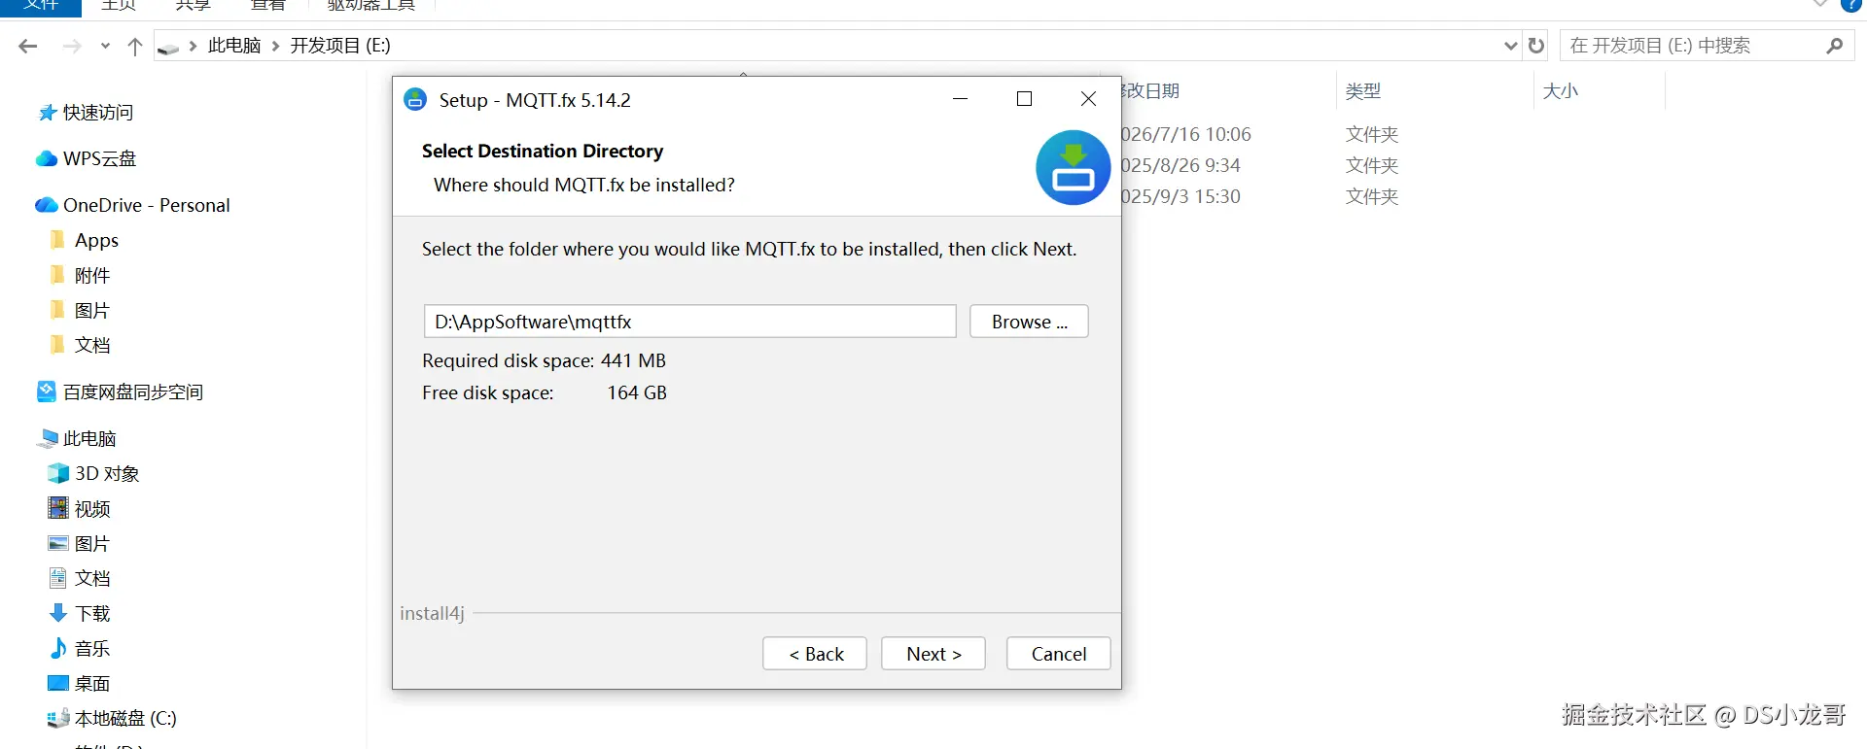The width and height of the screenshot is (1867, 749).
Task: Open the 文档 folder under OneDrive
Action: click(80, 345)
